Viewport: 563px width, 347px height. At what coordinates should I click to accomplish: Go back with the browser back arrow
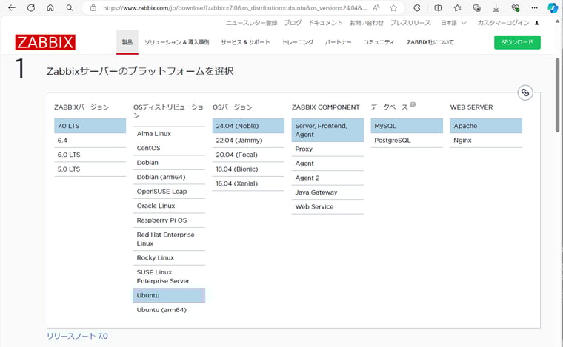click(x=12, y=8)
